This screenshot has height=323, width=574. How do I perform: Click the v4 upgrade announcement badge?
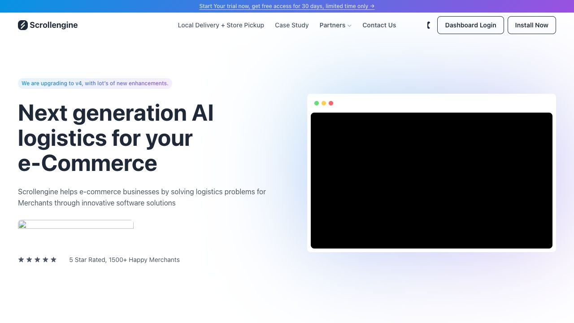coord(95,83)
